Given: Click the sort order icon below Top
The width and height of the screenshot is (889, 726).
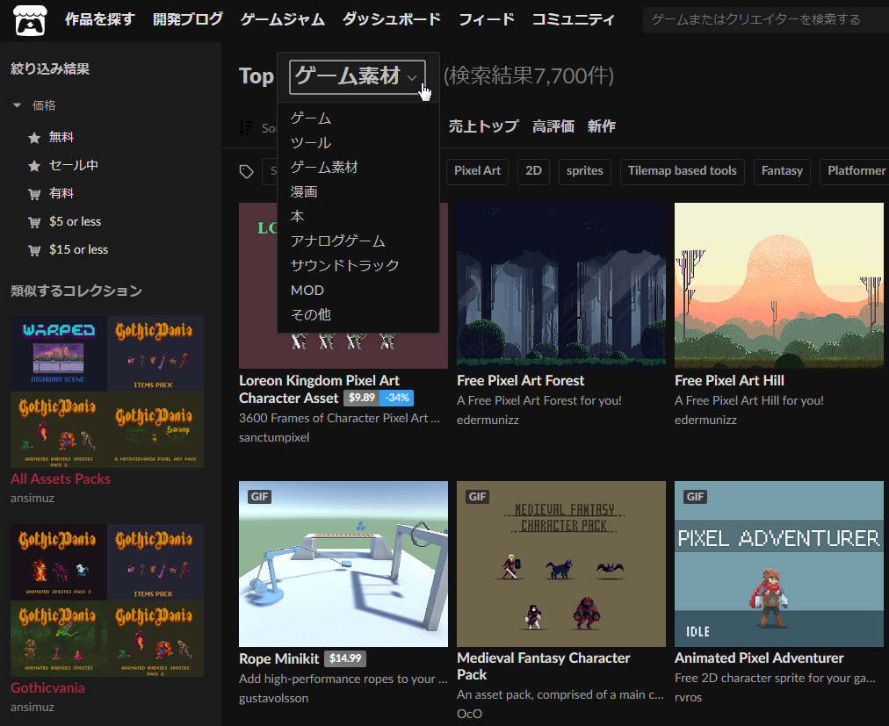Looking at the screenshot, I should pos(247,127).
